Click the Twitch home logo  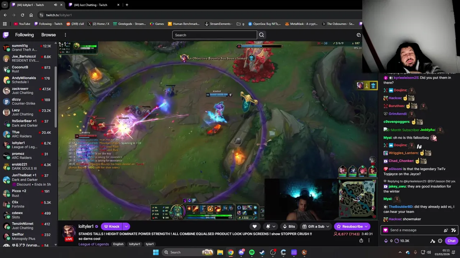point(6,35)
